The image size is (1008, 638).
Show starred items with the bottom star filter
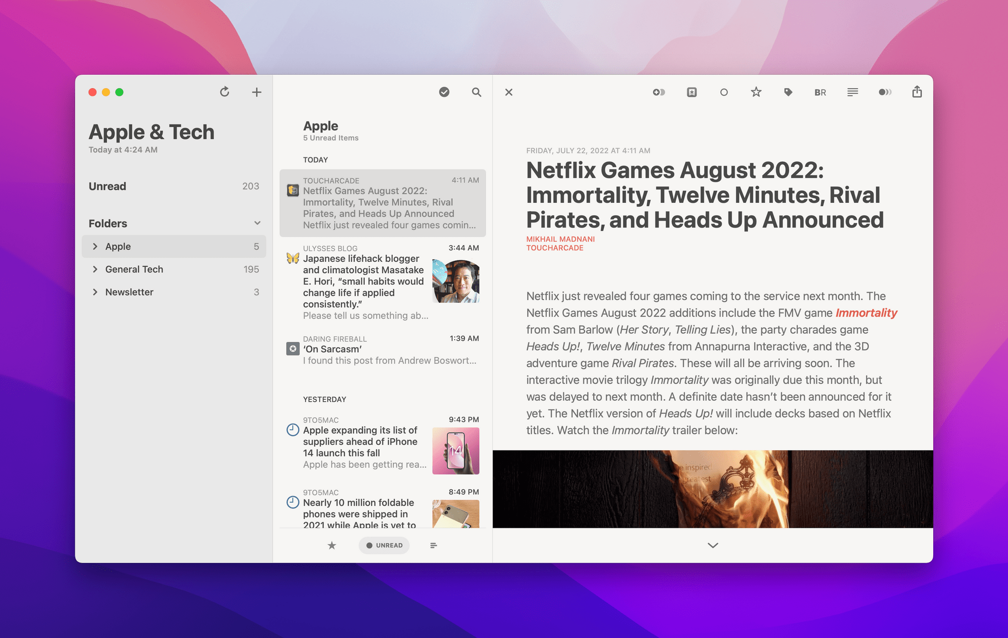point(332,545)
